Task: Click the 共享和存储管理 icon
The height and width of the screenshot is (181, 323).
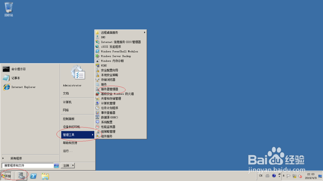Action: click(x=98, y=99)
